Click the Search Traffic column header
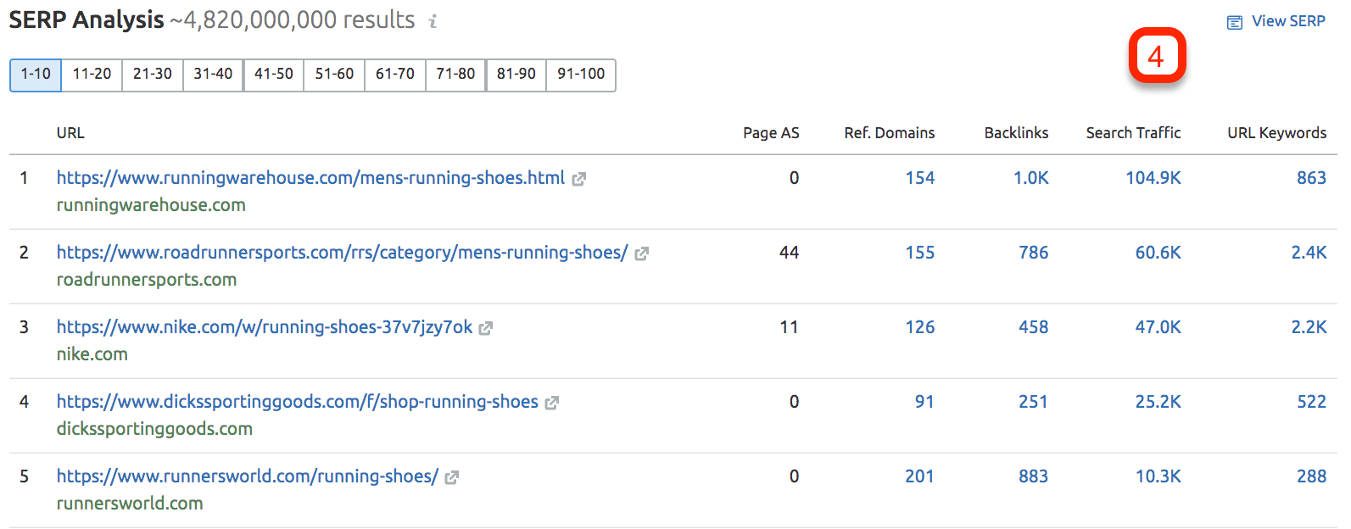1351x529 pixels. [1133, 133]
